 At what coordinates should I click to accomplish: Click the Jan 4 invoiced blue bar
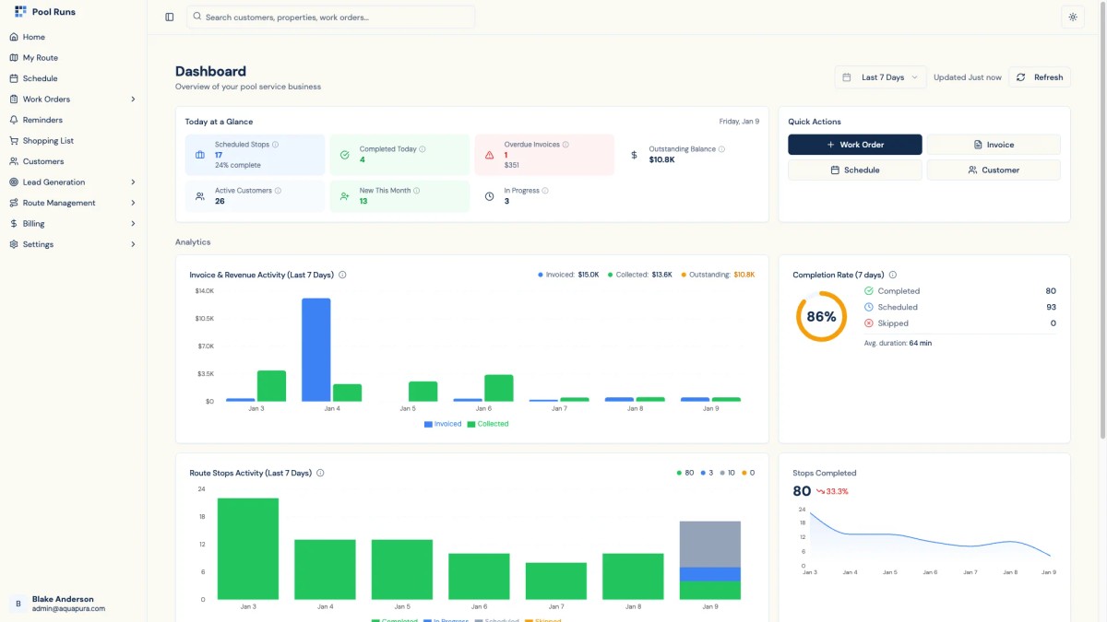[x=316, y=349]
